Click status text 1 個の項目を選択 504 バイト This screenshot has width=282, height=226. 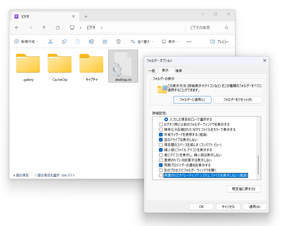(55, 175)
